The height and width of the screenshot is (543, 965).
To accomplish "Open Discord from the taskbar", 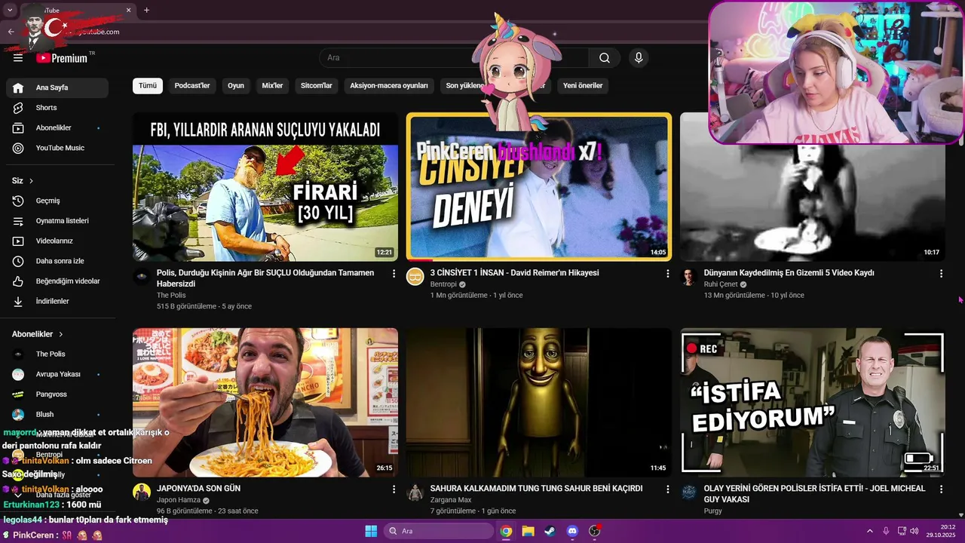I will (x=572, y=532).
